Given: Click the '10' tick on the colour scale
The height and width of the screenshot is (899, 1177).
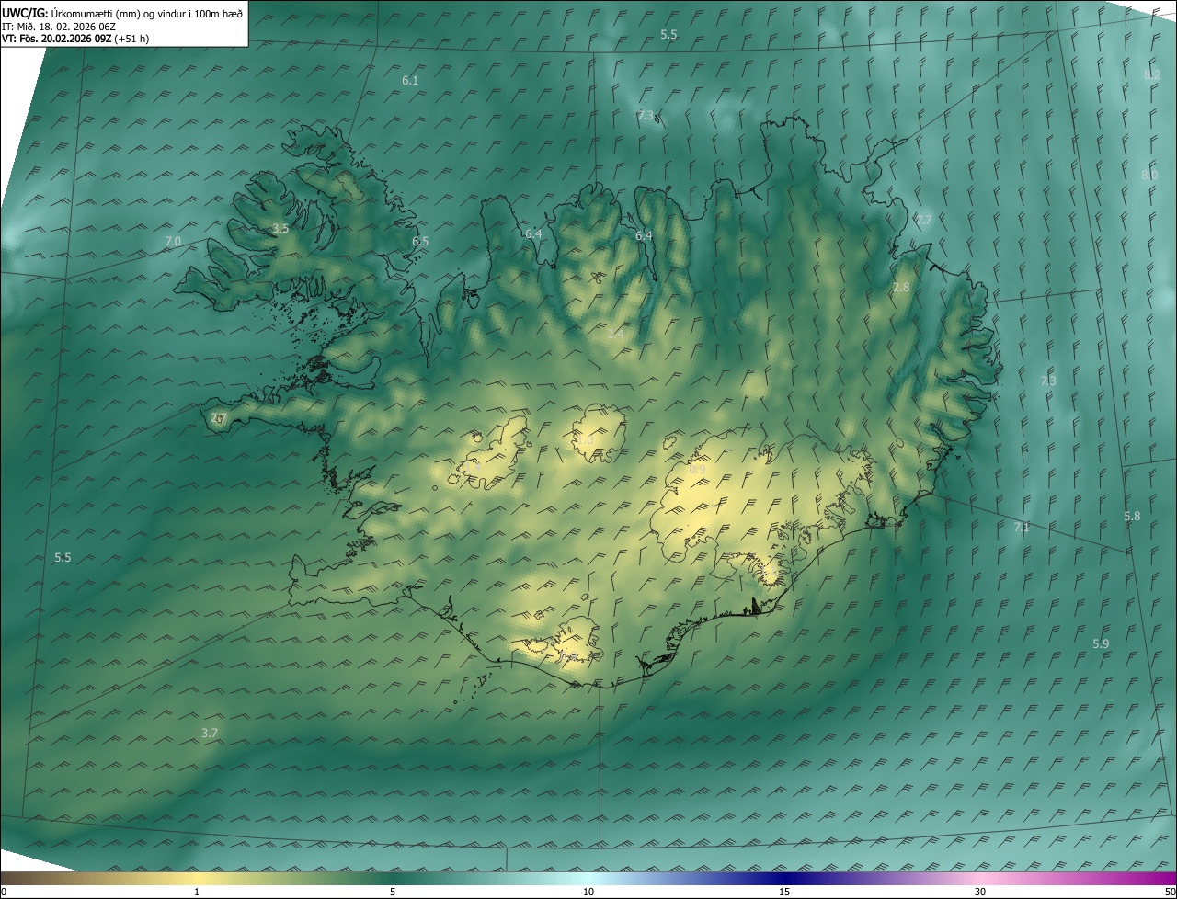Looking at the screenshot, I should pos(588,892).
